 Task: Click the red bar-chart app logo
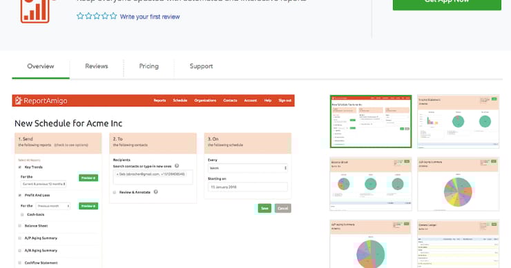[35, 12]
